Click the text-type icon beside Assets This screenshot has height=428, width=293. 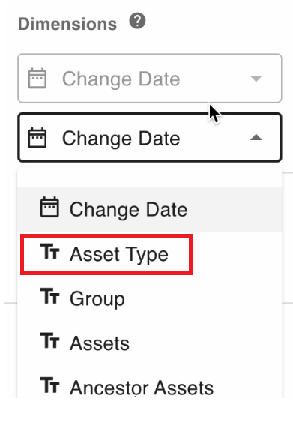coord(49,340)
